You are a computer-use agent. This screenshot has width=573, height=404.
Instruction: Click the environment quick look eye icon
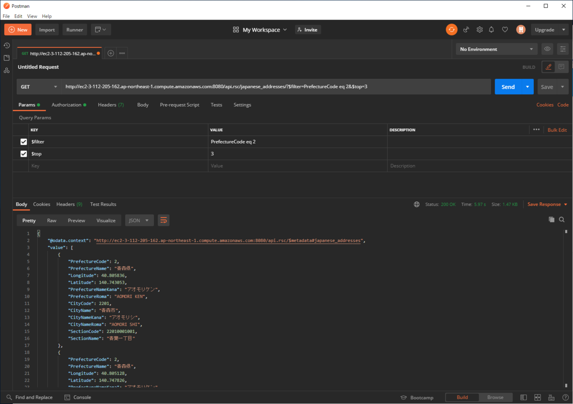(547, 49)
